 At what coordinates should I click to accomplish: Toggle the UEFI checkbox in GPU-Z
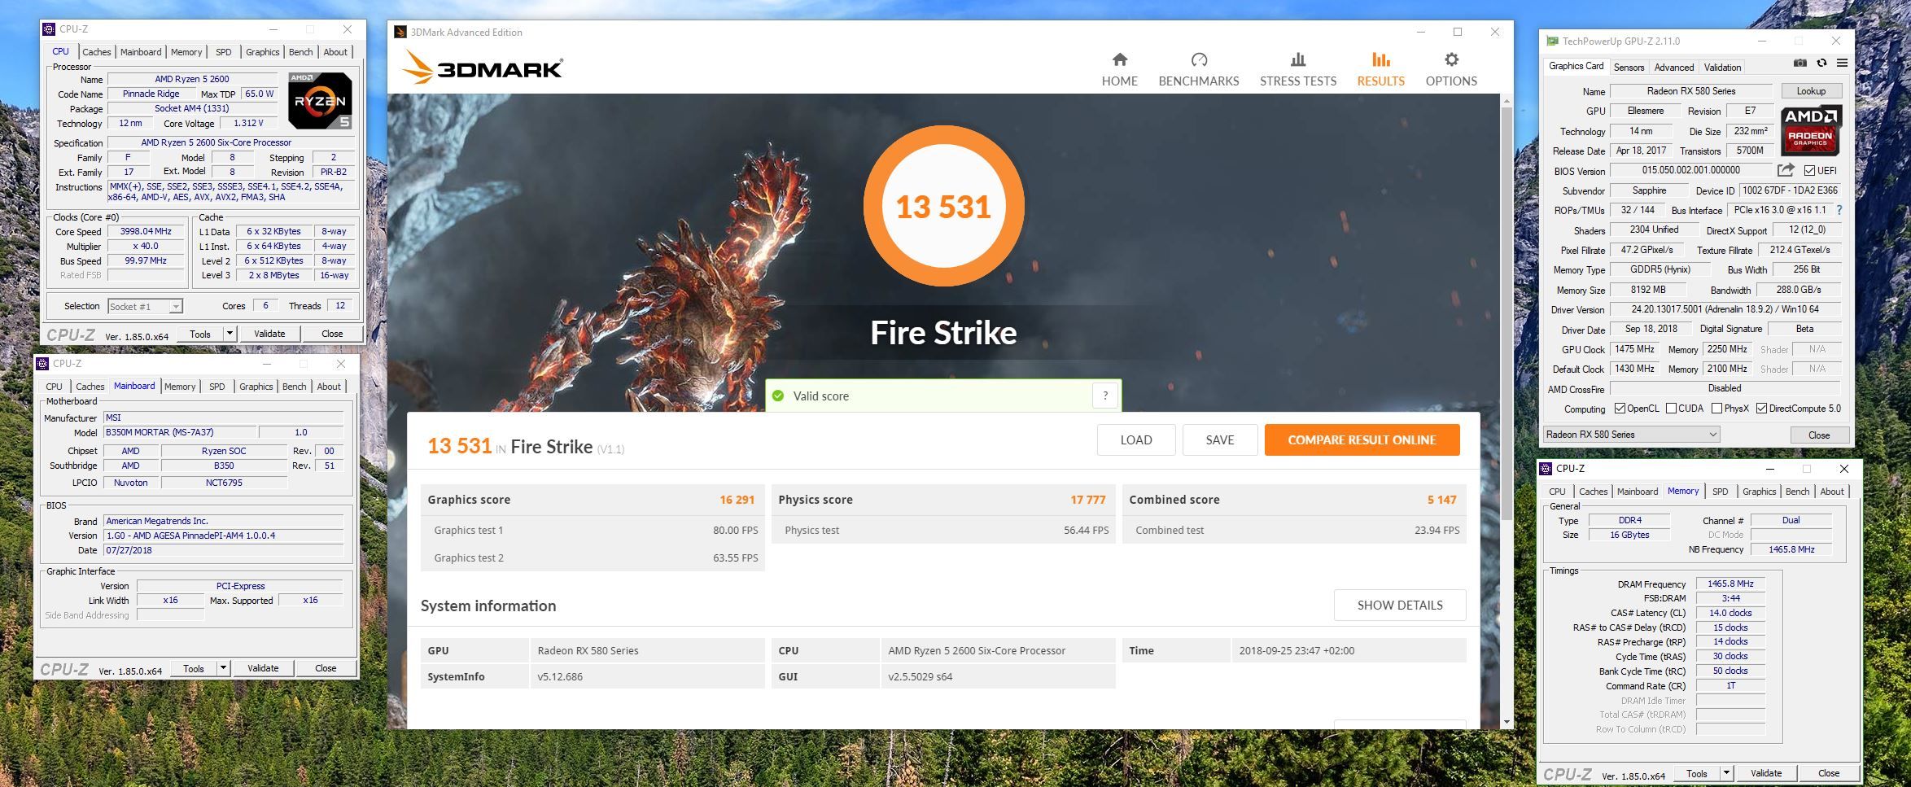pos(1809,171)
